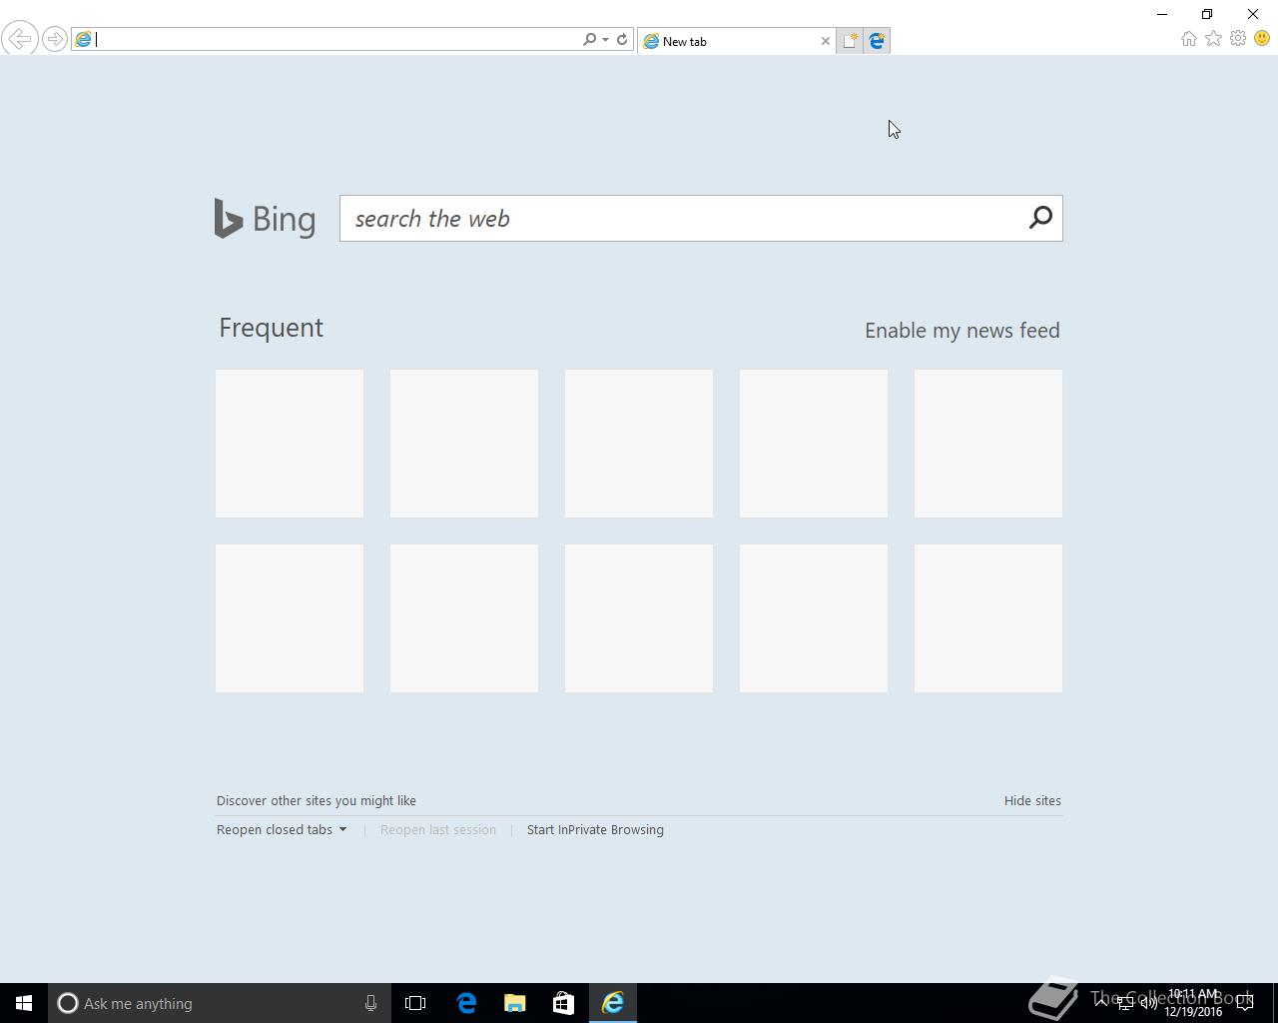Click the Bing logo
Viewport: 1278px width, 1023px height.
265,219
